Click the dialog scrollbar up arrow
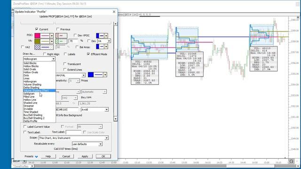301x169 pixels. click(x=115, y=24)
